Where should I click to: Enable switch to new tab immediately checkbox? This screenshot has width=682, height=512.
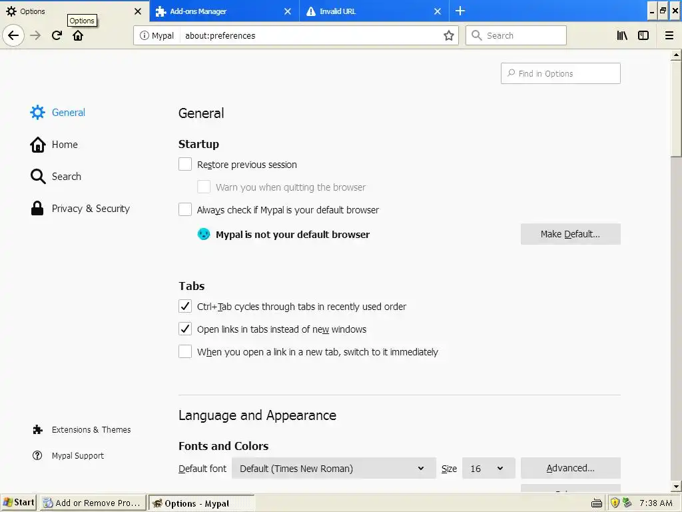[x=185, y=351]
